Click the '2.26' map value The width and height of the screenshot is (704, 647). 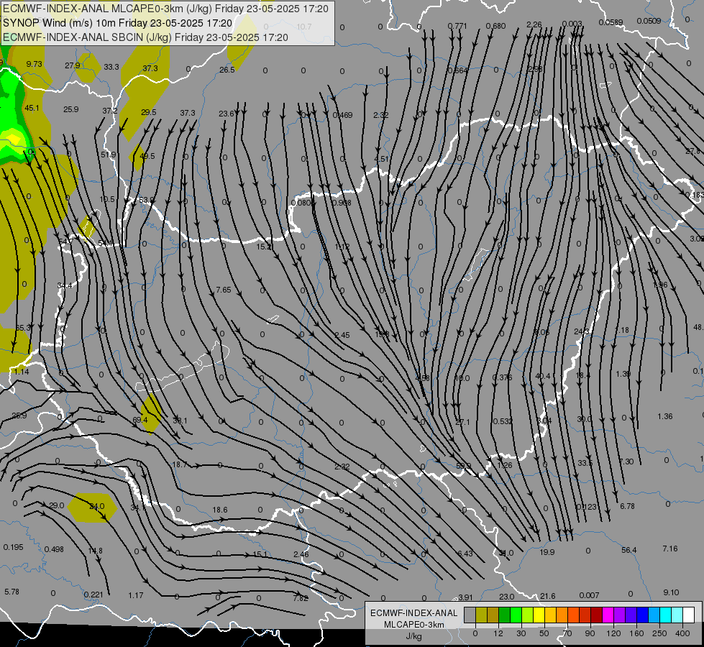coord(534,24)
